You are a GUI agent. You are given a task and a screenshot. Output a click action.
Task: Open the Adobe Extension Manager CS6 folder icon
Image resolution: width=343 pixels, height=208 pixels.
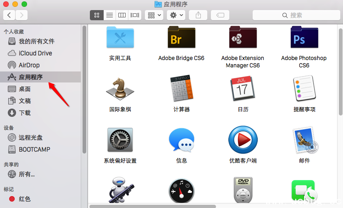[x=243, y=37]
